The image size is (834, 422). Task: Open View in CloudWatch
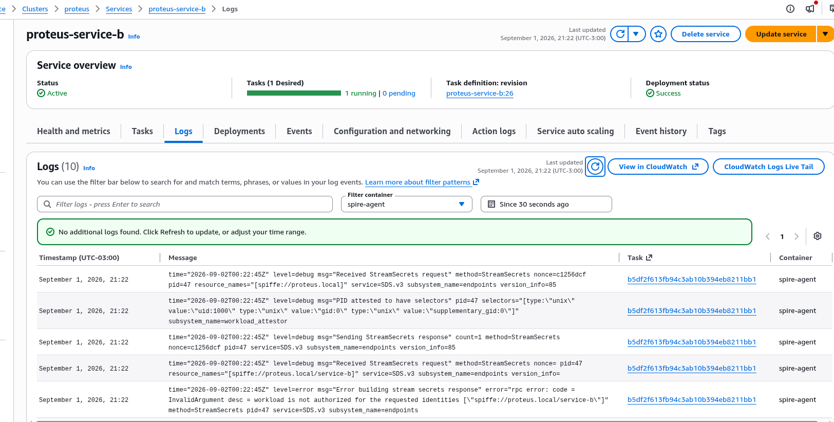(658, 167)
